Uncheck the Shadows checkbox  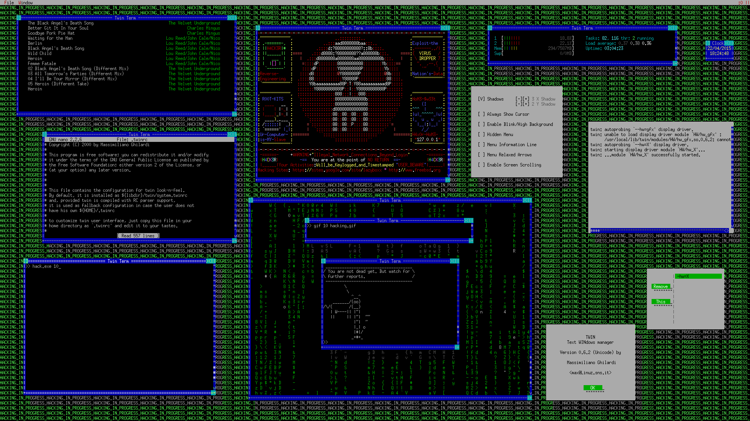click(x=481, y=99)
